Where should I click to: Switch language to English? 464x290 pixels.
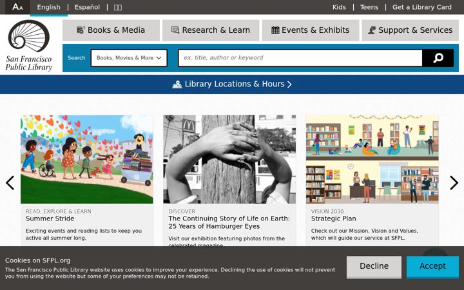[48, 7]
